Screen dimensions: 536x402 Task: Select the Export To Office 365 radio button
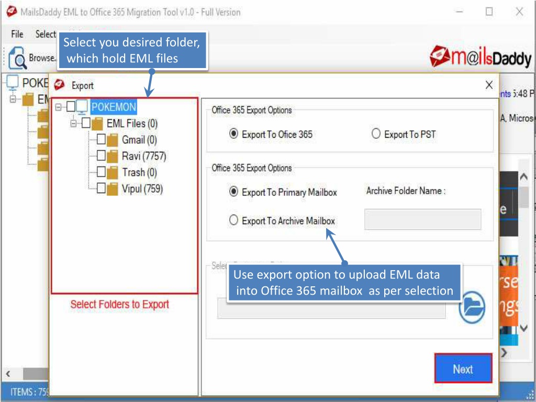click(x=233, y=133)
